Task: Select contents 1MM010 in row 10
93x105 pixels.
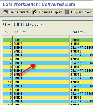Action: click(82, 75)
